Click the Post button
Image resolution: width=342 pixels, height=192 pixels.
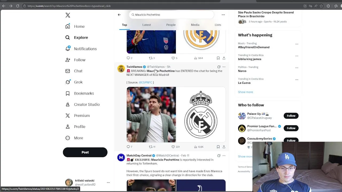pyautogui.click(x=85, y=152)
